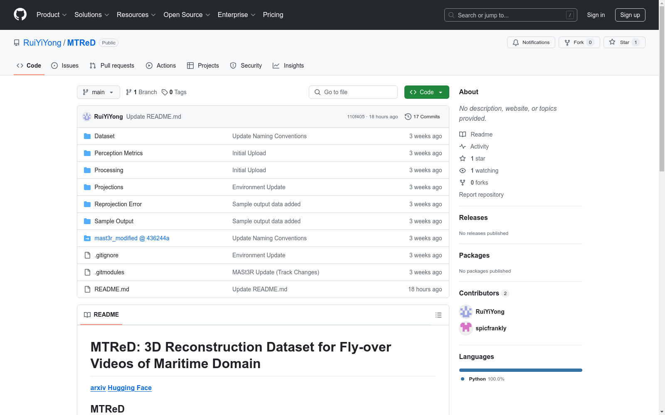Viewport: 665px width, 415px height.
Task: Click the Go to file search field
Action: [353, 92]
